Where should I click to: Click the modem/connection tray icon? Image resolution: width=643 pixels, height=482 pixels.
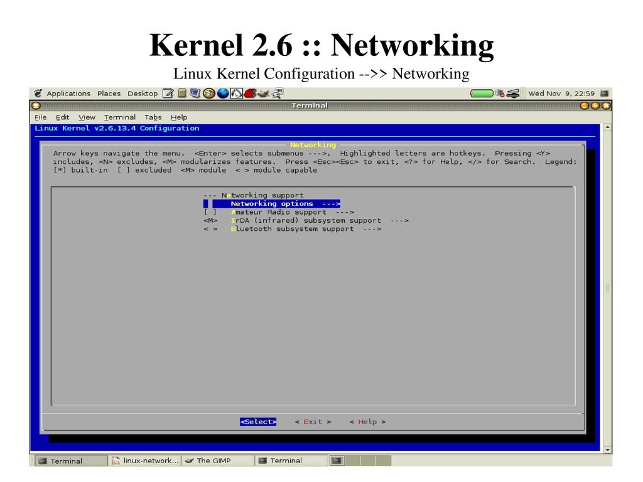[512, 94]
